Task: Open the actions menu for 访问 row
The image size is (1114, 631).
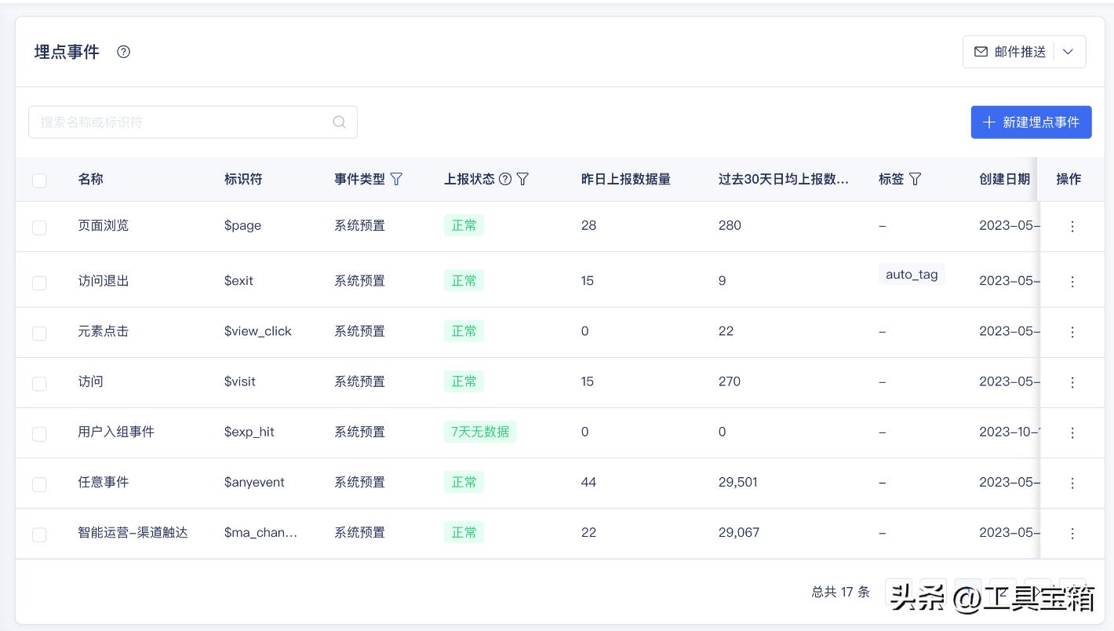Action: coord(1072,382)
